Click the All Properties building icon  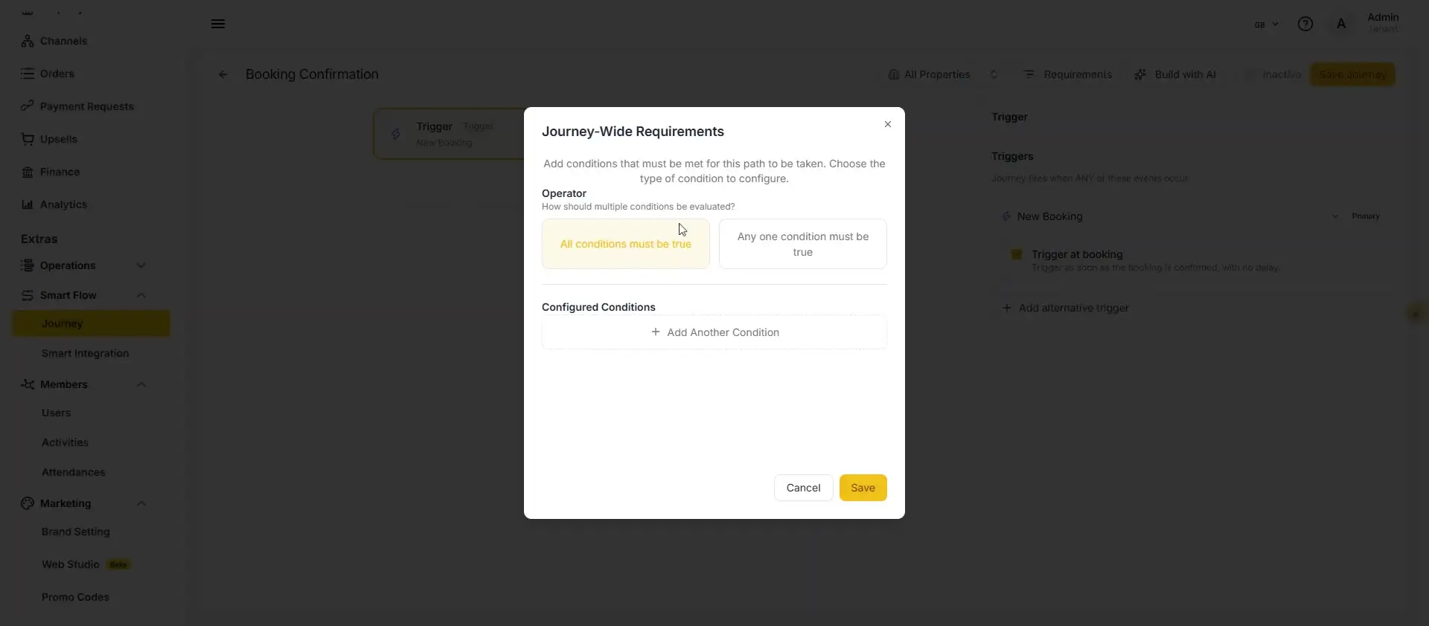[x=893, y=74]
